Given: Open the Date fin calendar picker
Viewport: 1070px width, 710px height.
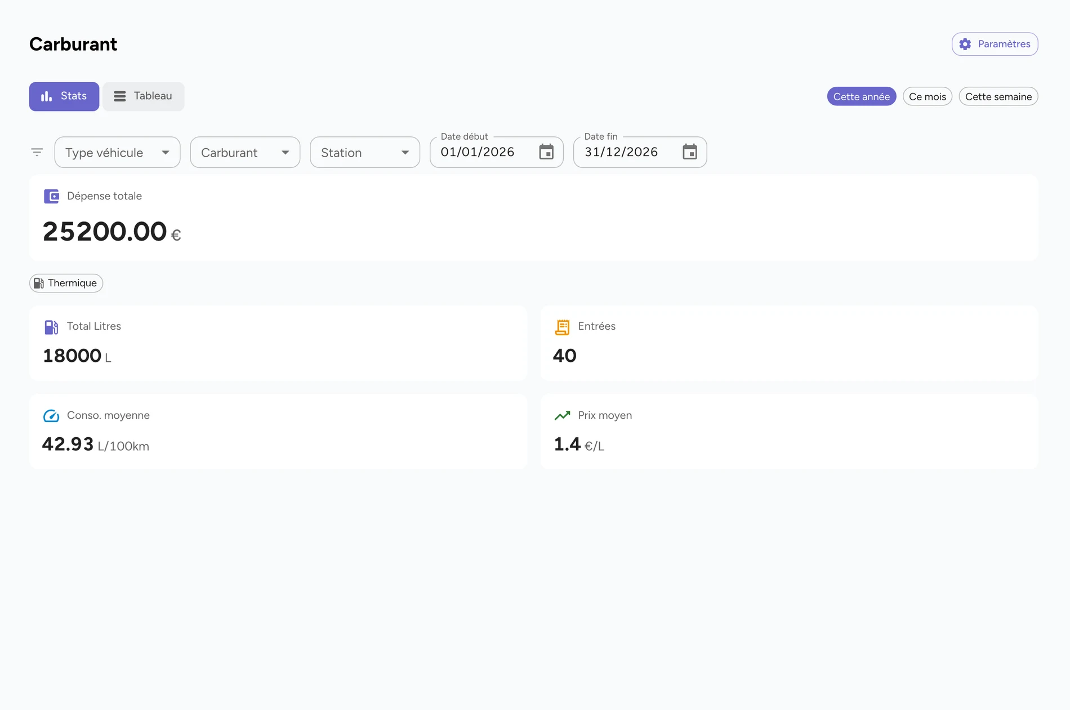Looking at the screenshot, I should coord(690,152).
